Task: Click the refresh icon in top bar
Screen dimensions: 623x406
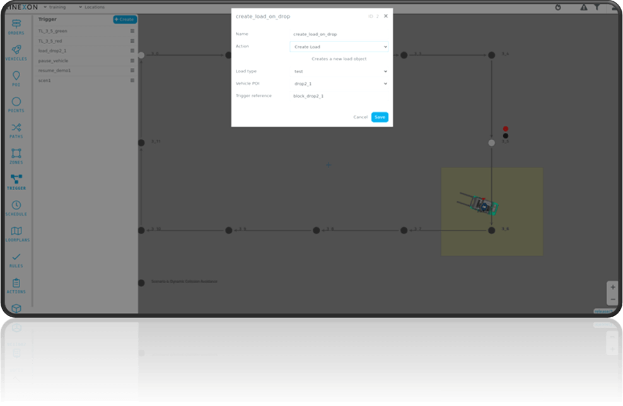Action: [558, 8]
